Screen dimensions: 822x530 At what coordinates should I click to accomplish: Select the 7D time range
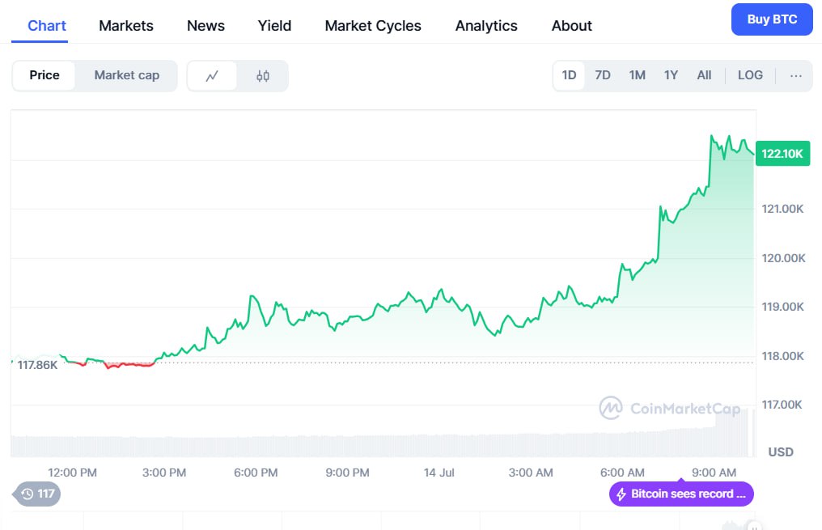(x=602, y=75)
